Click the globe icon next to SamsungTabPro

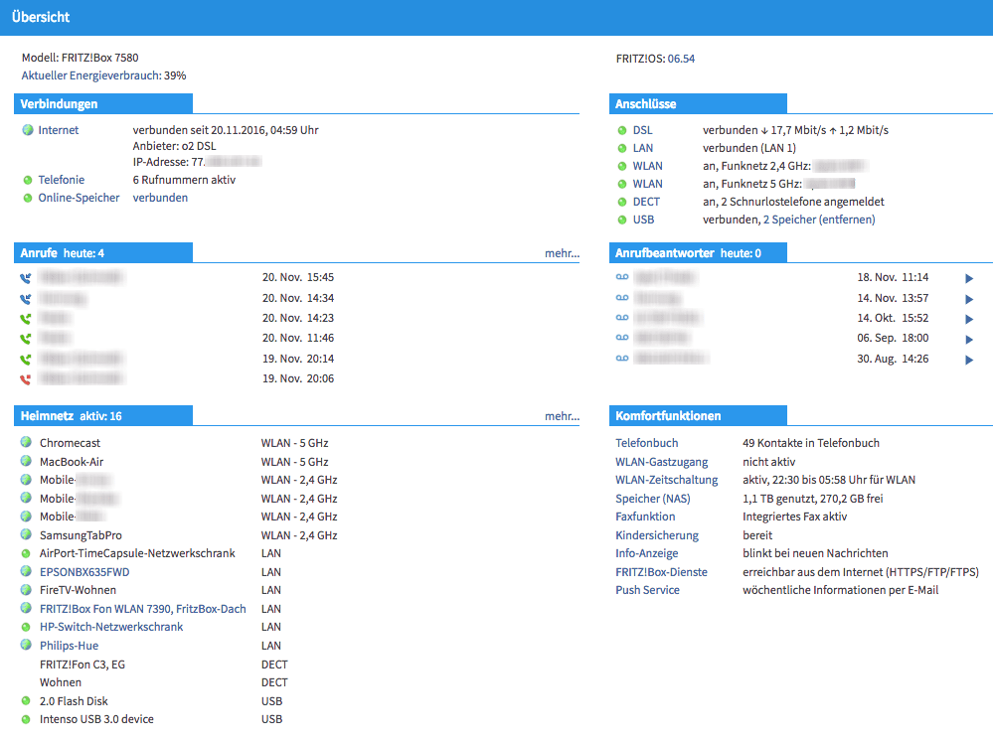[x=26, y=534]
